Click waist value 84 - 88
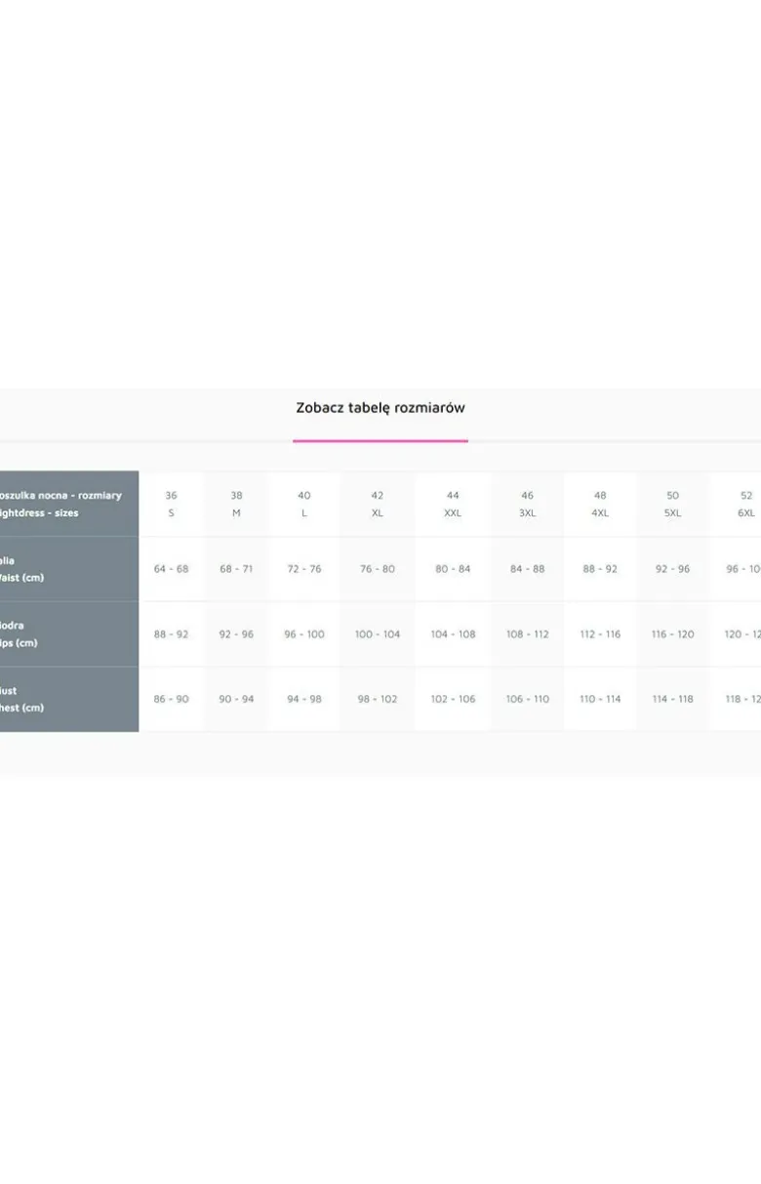 click(x=527, y=569)
